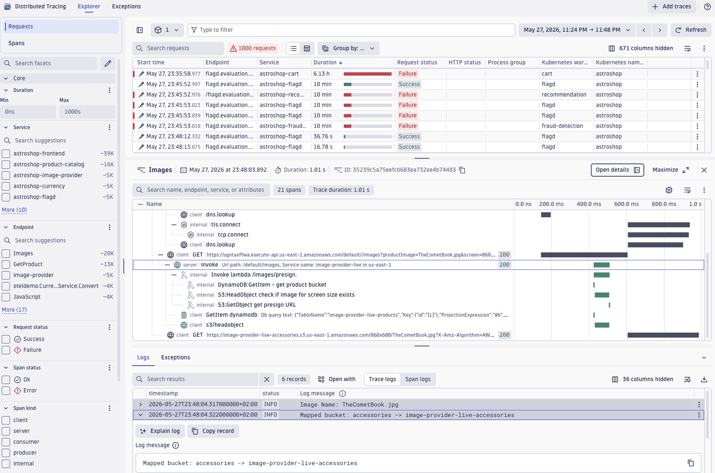Copy the log message content icon
This screenshot has width=715, height=473.
tap(691, 463)
